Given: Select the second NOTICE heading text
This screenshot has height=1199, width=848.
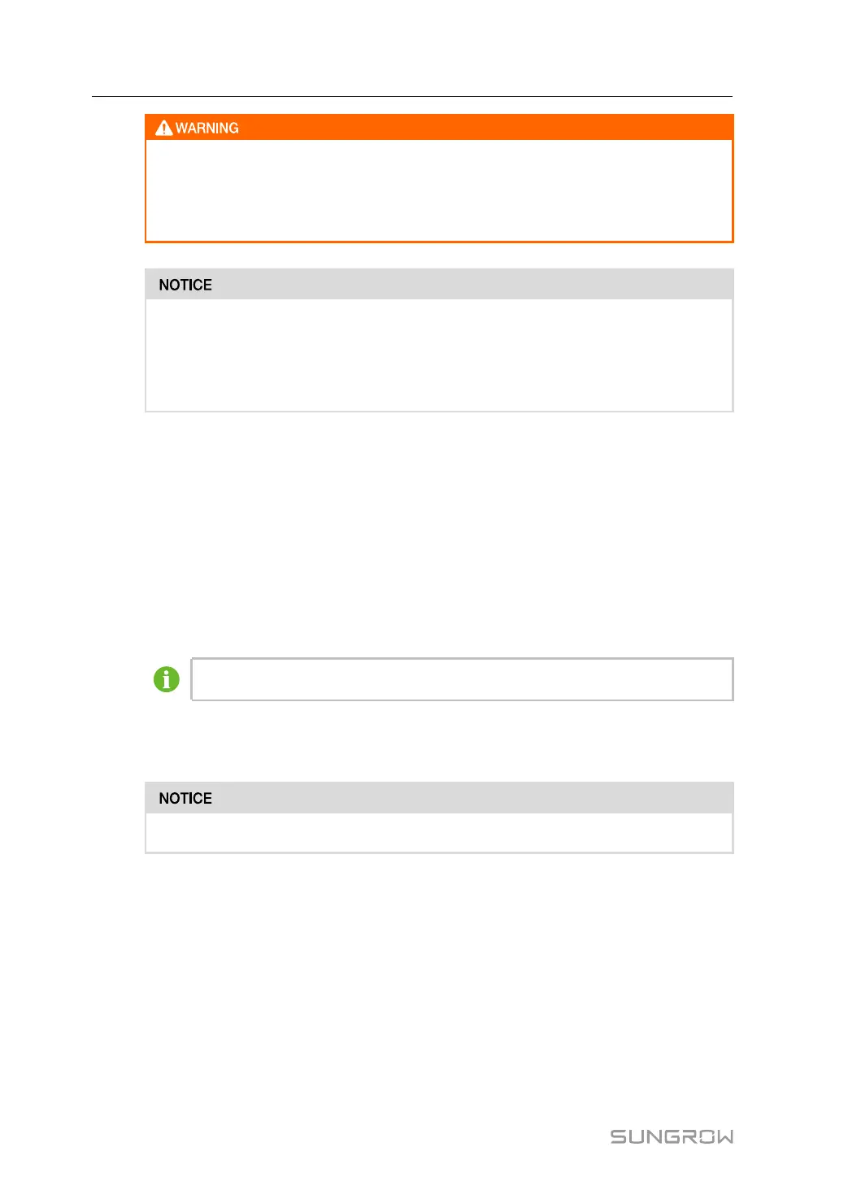Looking at the screenshot, I should click(x=185, y=798).
